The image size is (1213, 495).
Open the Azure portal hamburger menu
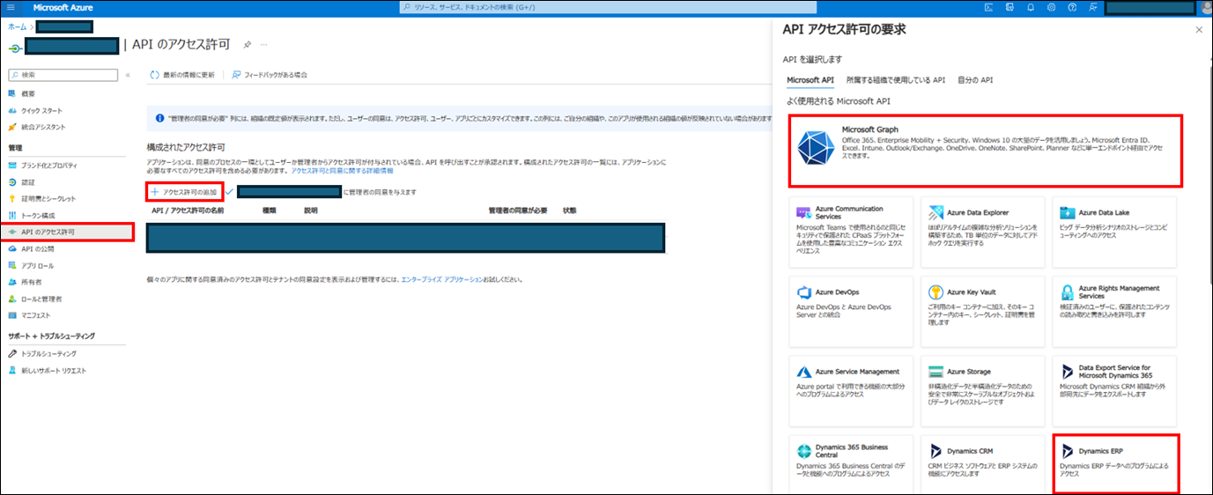point(11,7)
